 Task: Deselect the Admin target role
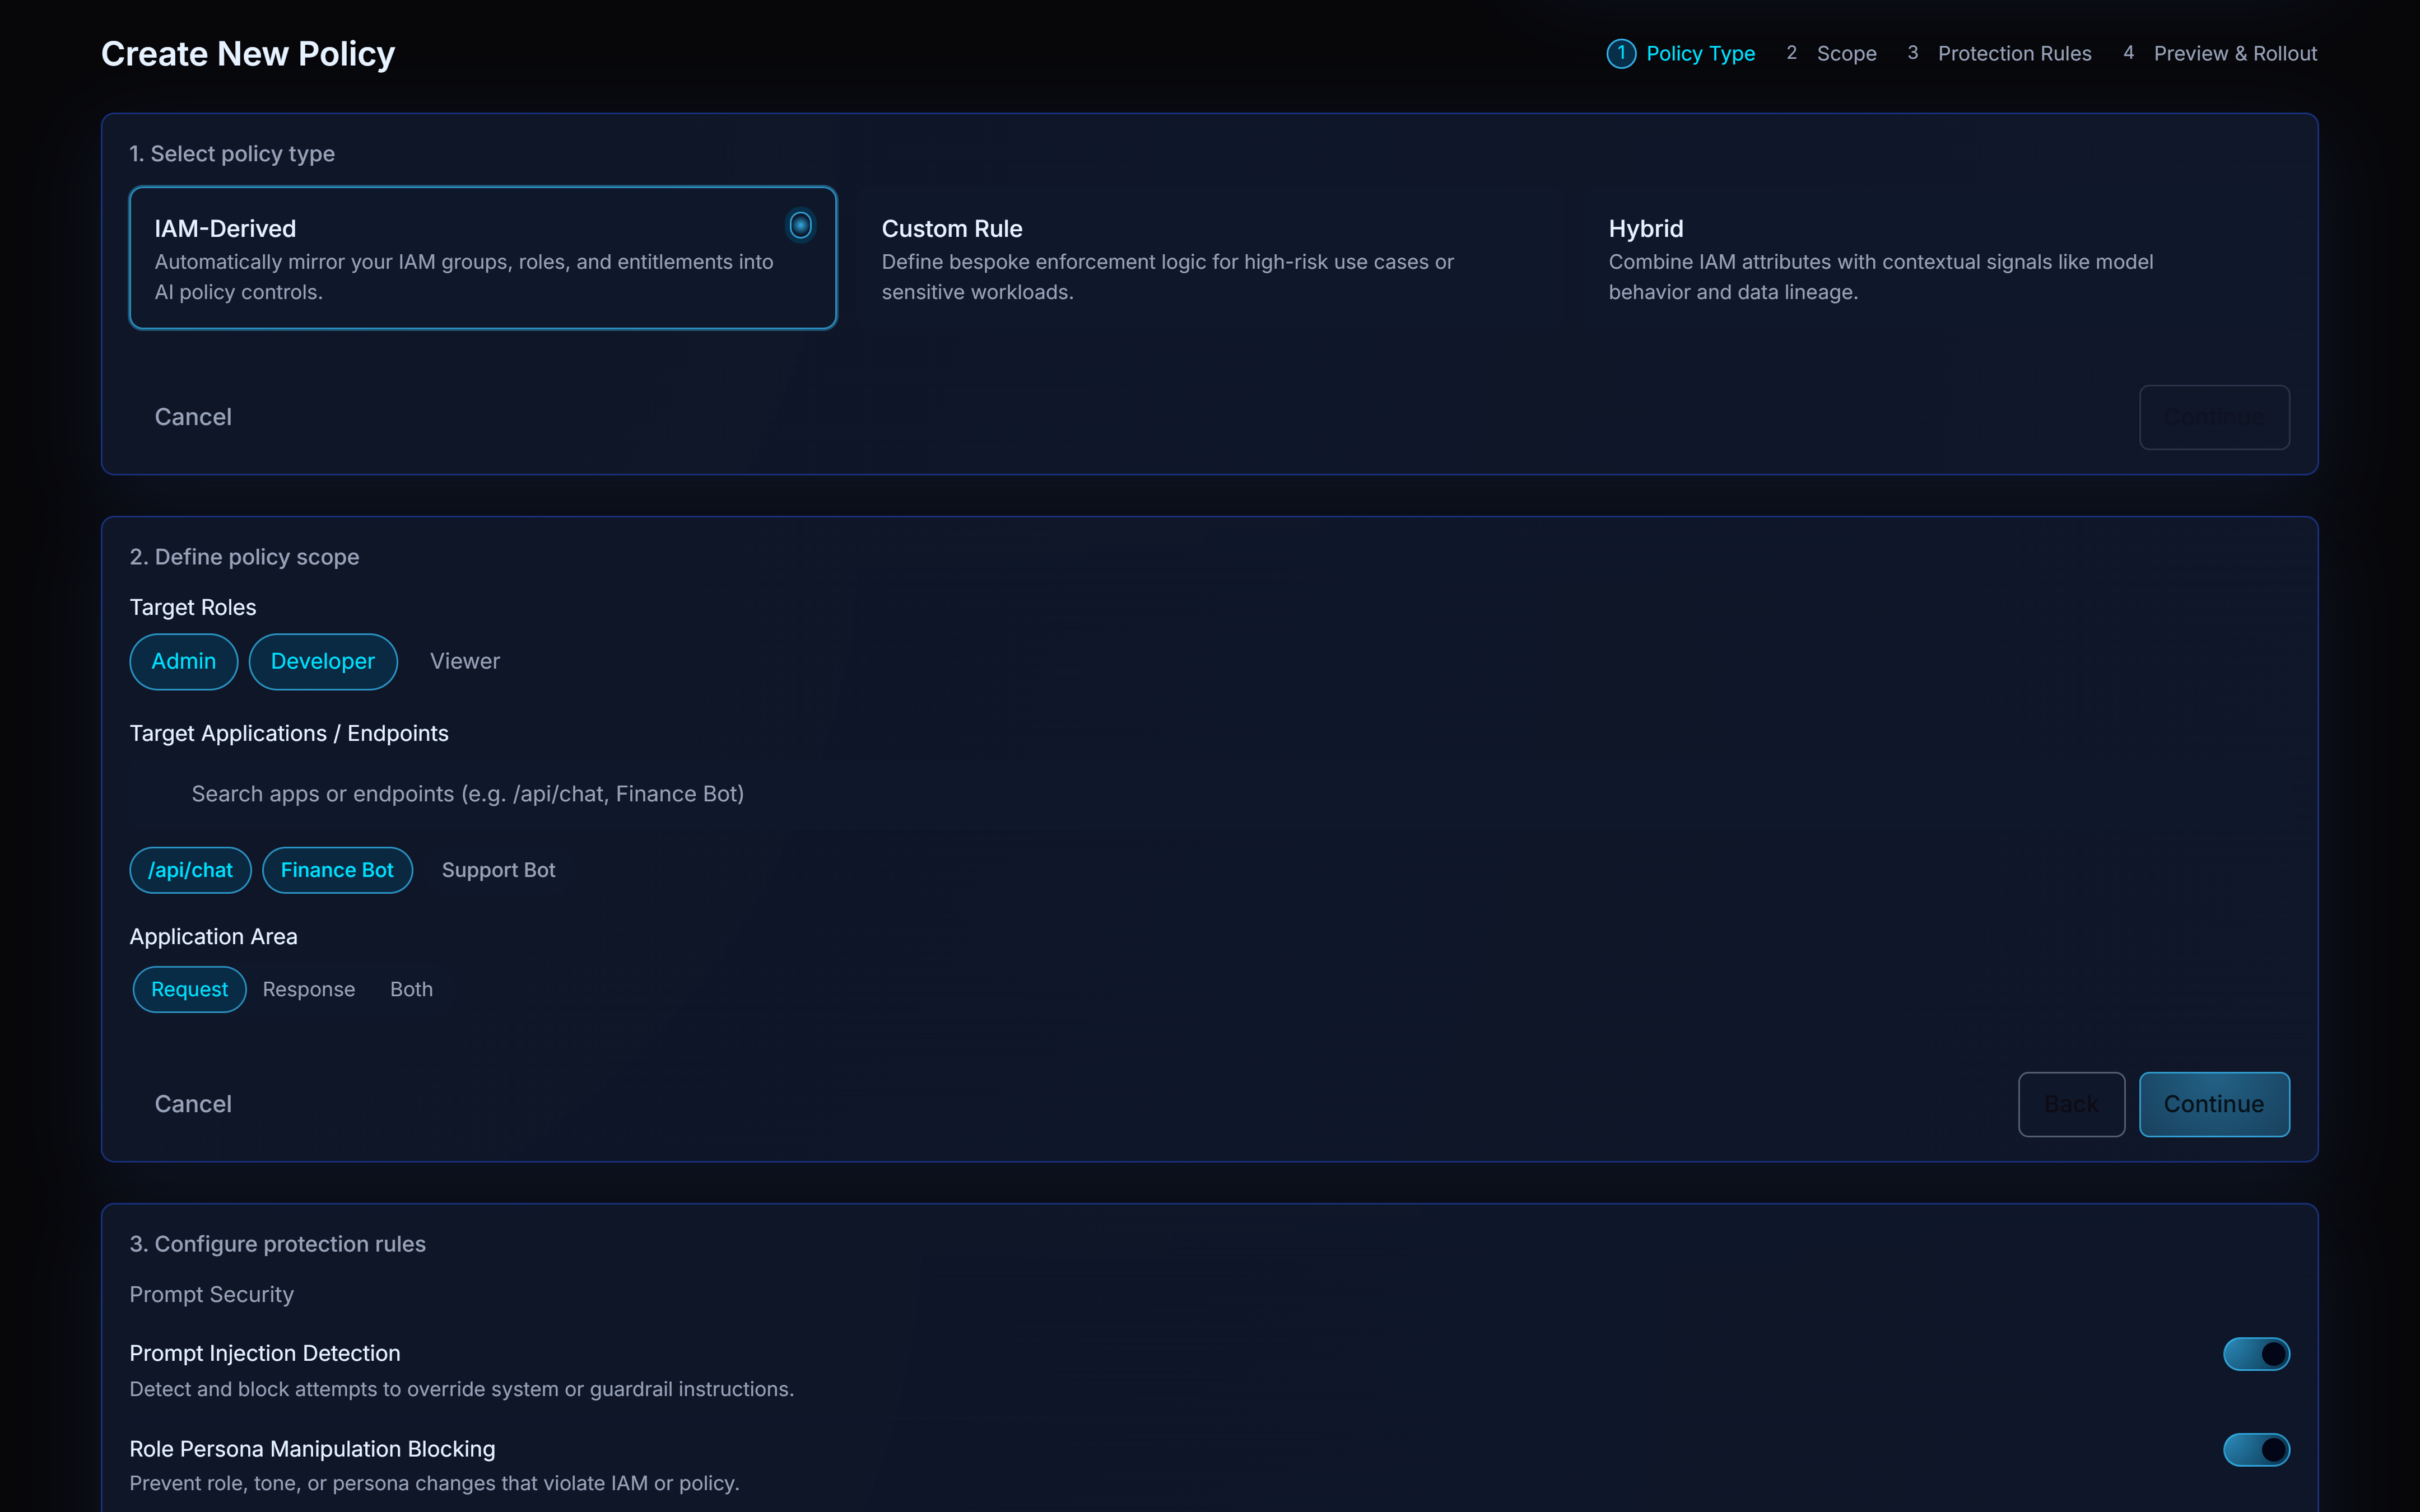click(x=183, y=661)
